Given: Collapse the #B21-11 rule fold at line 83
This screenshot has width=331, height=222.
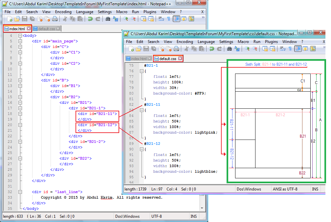Looking at the screenshot, I should [142, 110].
